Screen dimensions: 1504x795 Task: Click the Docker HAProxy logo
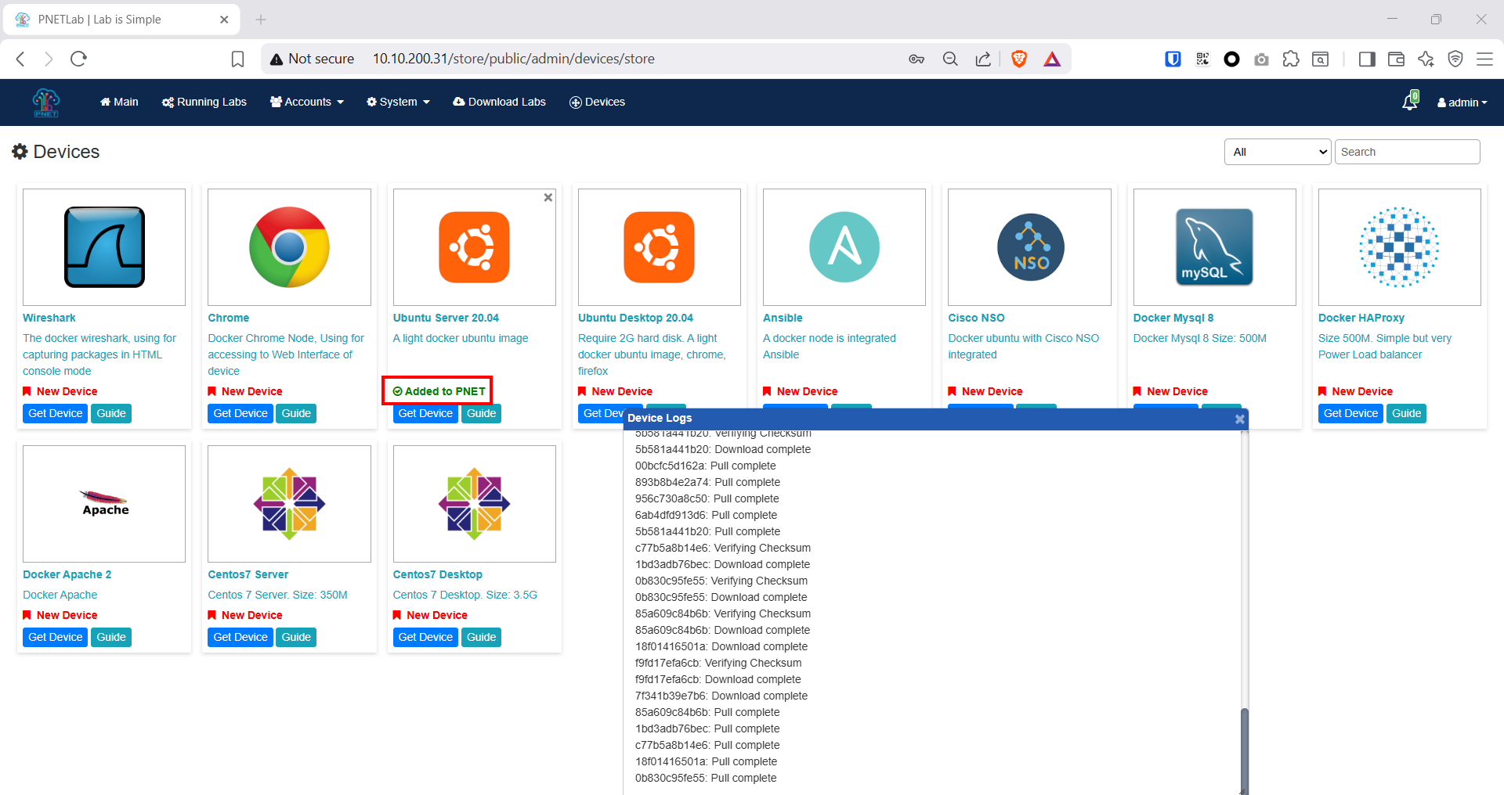click(x=1400, y=247)
